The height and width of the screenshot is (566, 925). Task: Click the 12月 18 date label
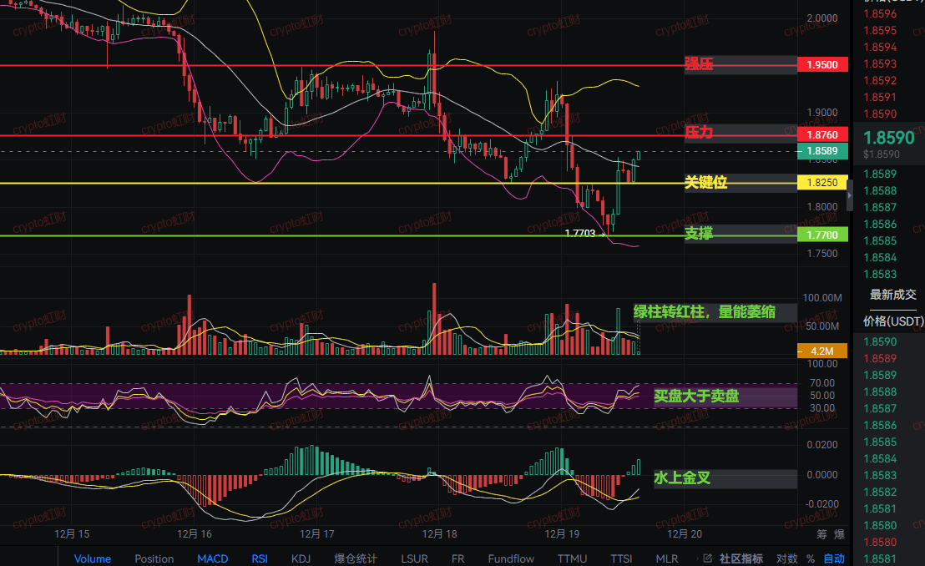click(439, 534)
